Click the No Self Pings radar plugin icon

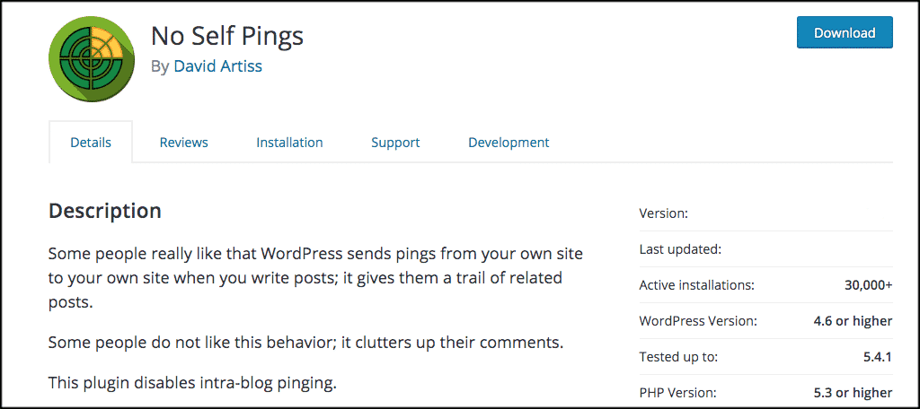[x=92, y=59]
